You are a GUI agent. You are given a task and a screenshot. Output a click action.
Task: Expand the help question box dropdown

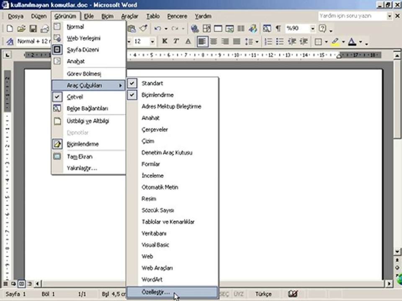(x=389, y=16)
